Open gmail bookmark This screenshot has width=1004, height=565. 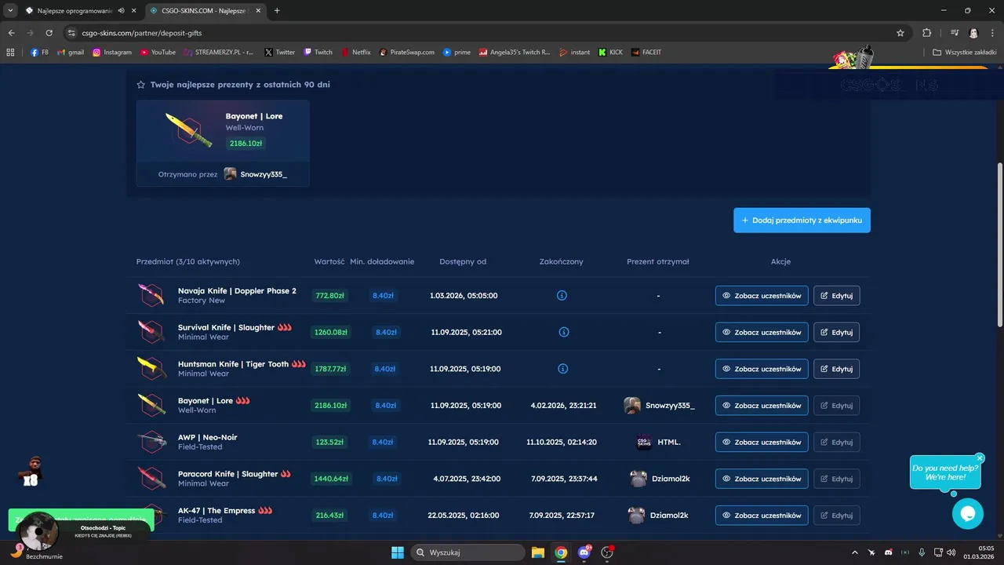tap(71, 53)
